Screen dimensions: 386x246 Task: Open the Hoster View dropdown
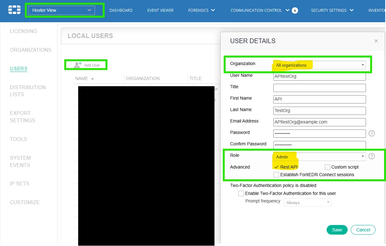[x=62, y=10]
